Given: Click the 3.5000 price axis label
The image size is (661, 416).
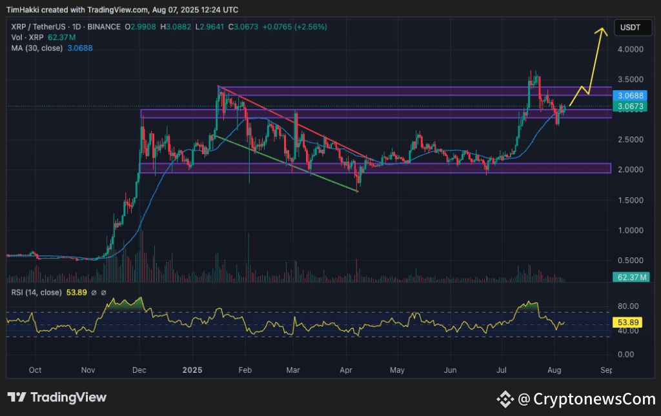Looking at the screenshot, I should click(x=630, y=79).
